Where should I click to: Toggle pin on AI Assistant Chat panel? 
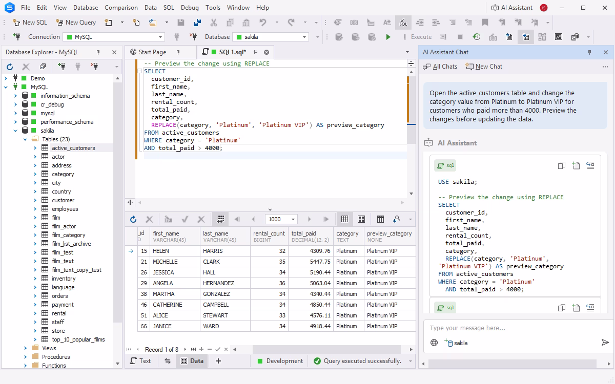(x=590, y=52)
